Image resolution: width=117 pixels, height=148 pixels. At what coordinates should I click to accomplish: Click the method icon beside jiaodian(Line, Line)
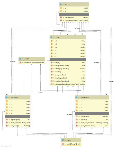click(52, 81)
